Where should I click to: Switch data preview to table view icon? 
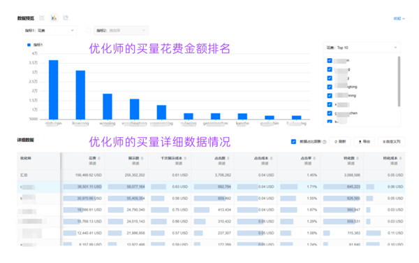pos(42,18)
